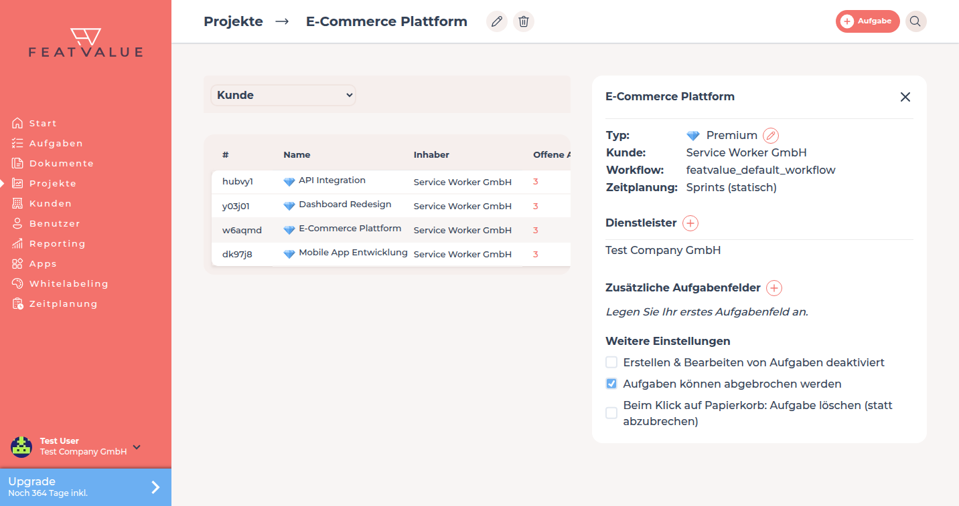Click the Zeitplanung clipboard icon

click(17, 303)
